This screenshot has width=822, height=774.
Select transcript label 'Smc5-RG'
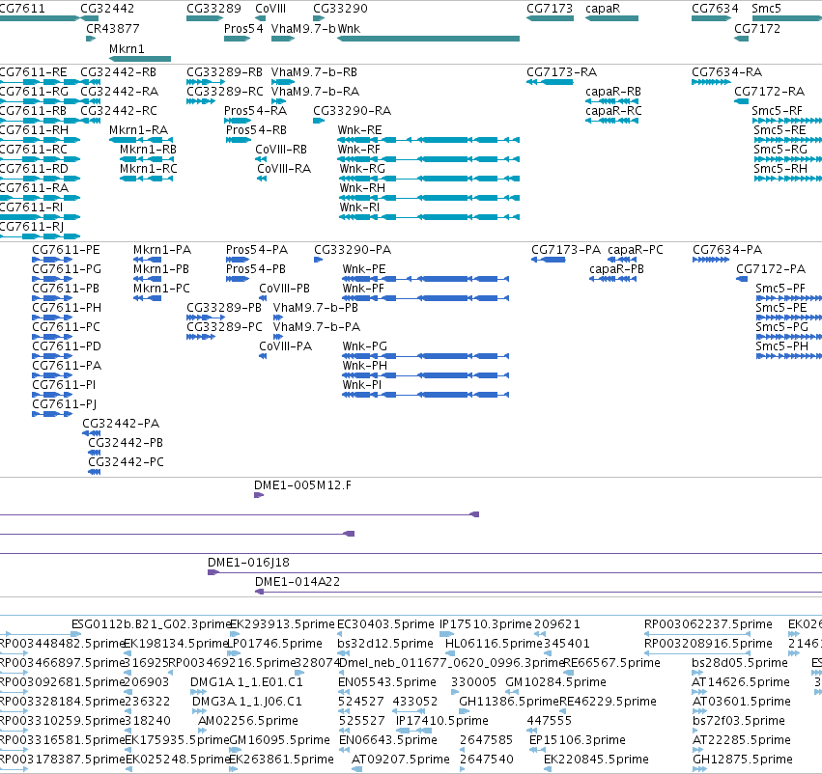click(x=780, y=150)
